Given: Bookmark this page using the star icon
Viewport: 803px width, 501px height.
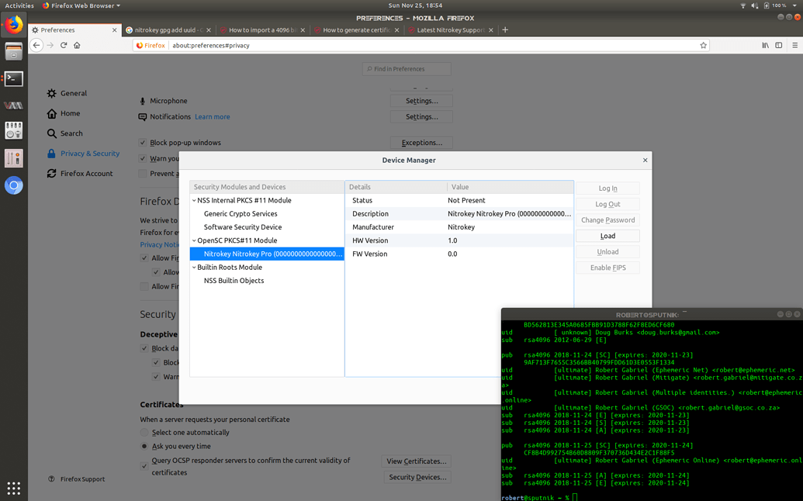Looking at the screenshot, I should [x=704, y=45].
